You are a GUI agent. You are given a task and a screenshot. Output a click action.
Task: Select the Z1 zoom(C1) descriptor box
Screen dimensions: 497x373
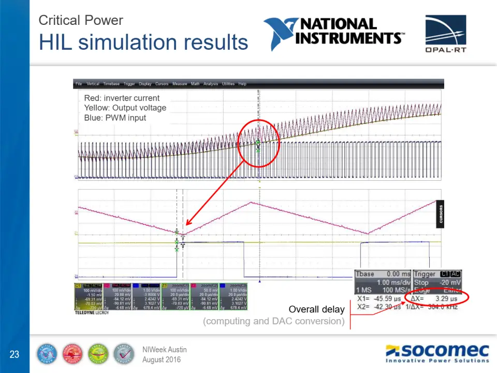tap(176, 296)
